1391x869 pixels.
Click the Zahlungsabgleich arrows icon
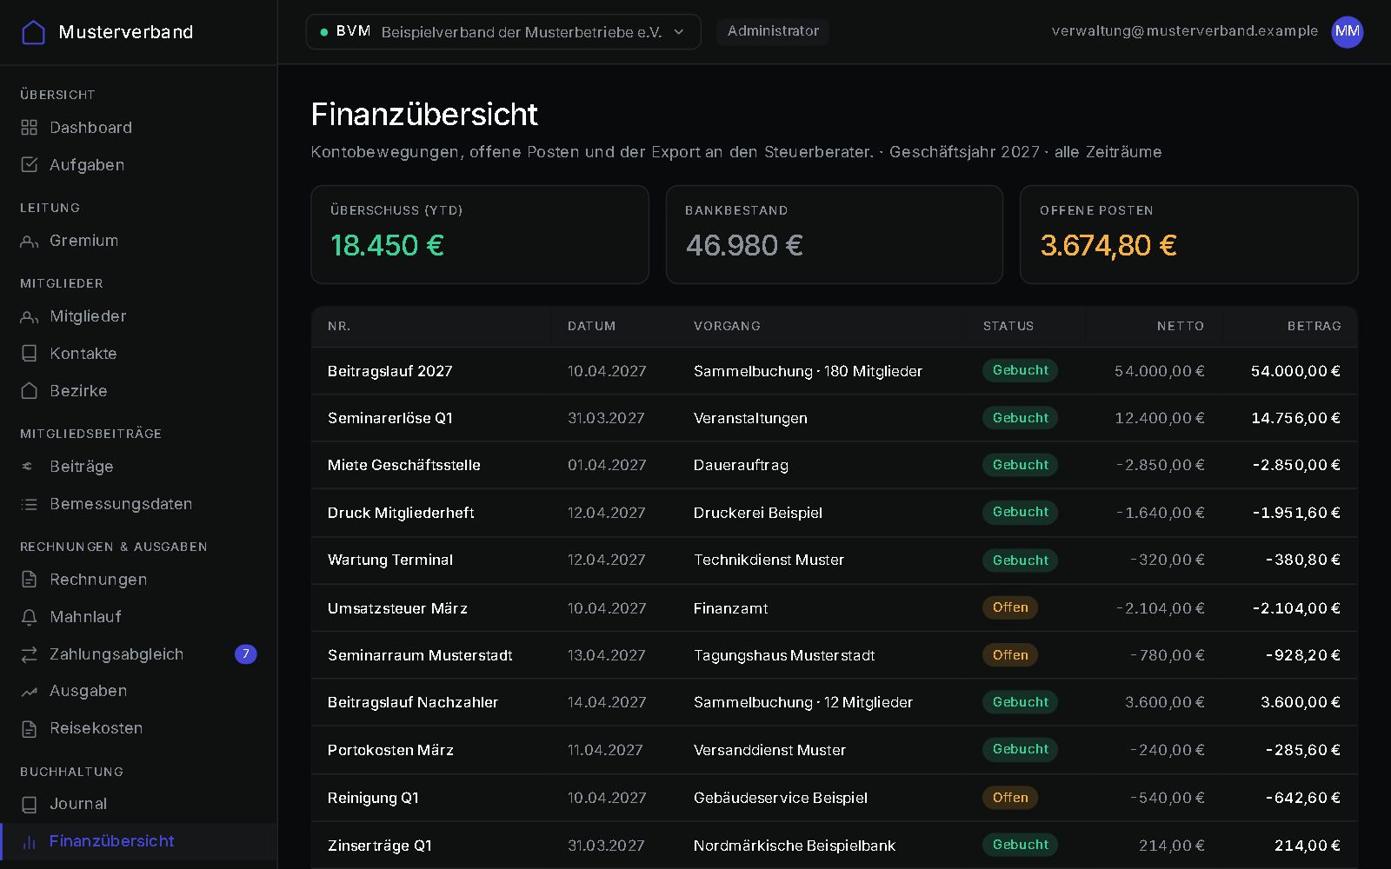pos(30,654)
